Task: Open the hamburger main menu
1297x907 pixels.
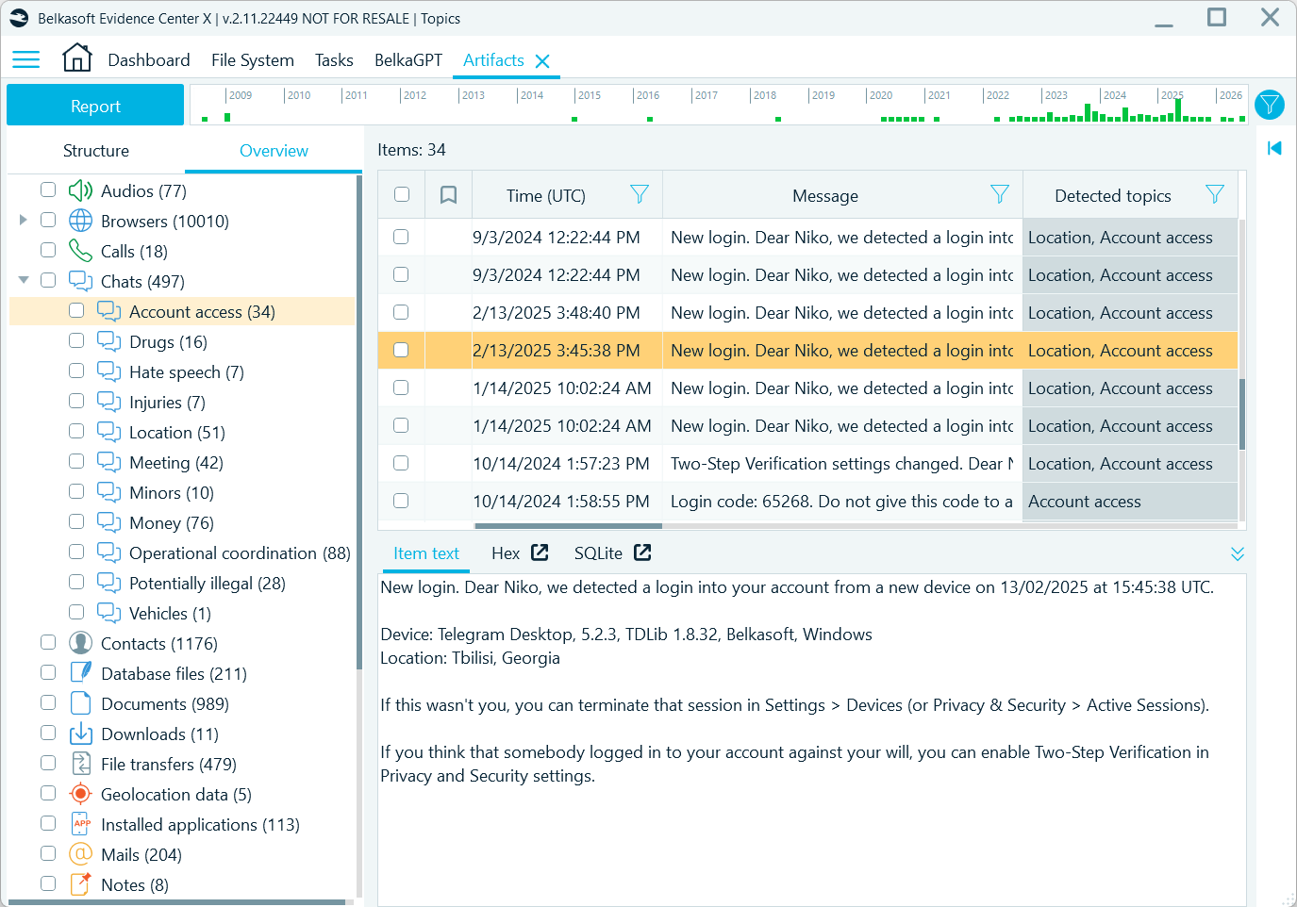Action: click(25, 60)
